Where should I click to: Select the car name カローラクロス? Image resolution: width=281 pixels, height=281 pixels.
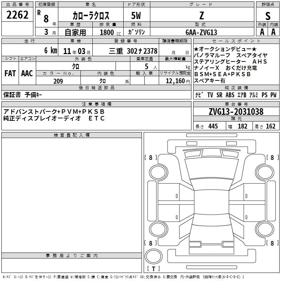(x=91, y=15)
